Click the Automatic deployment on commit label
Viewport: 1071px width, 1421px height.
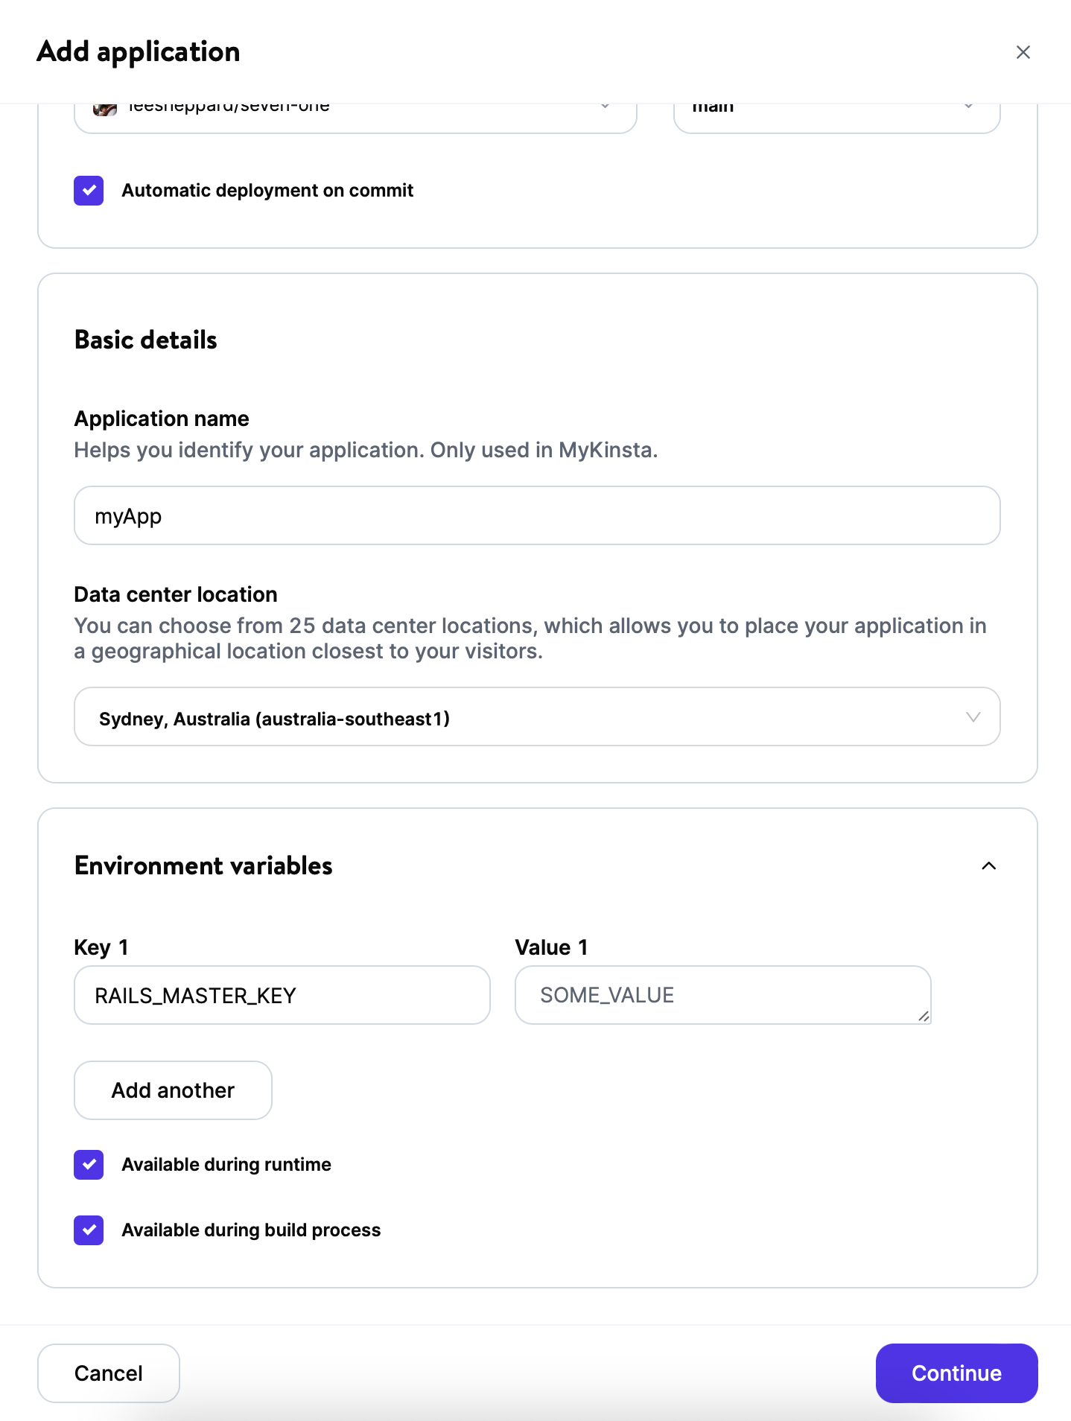pos(267,191)
